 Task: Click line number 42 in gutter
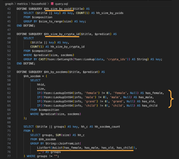[9, 9]
